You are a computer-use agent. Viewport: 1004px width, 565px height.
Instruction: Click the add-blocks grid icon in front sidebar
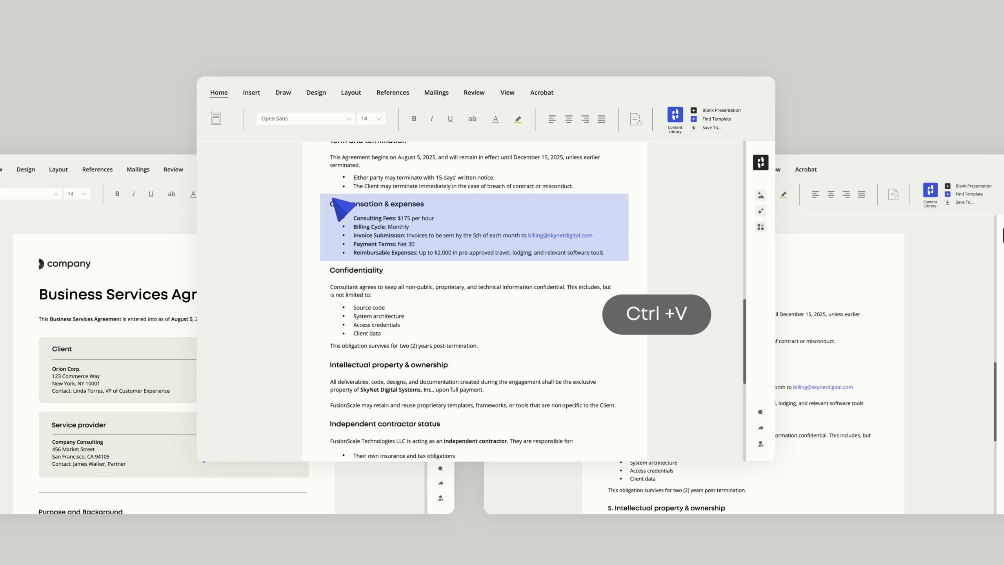[761, 227]
